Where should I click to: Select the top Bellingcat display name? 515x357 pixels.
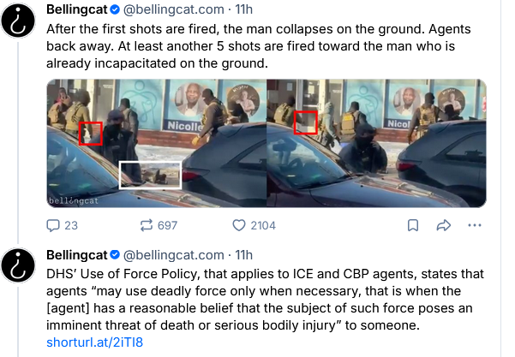click(77, 9)
